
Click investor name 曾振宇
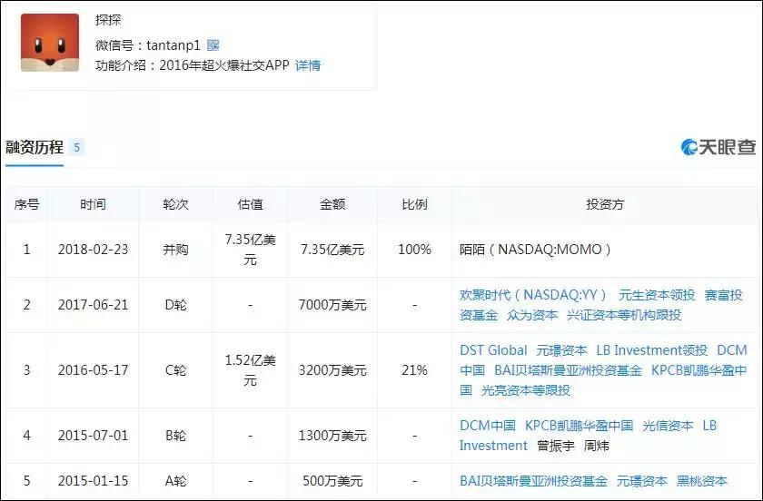[x=556, y=446]
